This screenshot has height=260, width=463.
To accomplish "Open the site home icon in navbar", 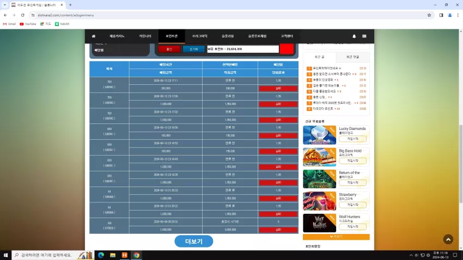I will 94,36.
